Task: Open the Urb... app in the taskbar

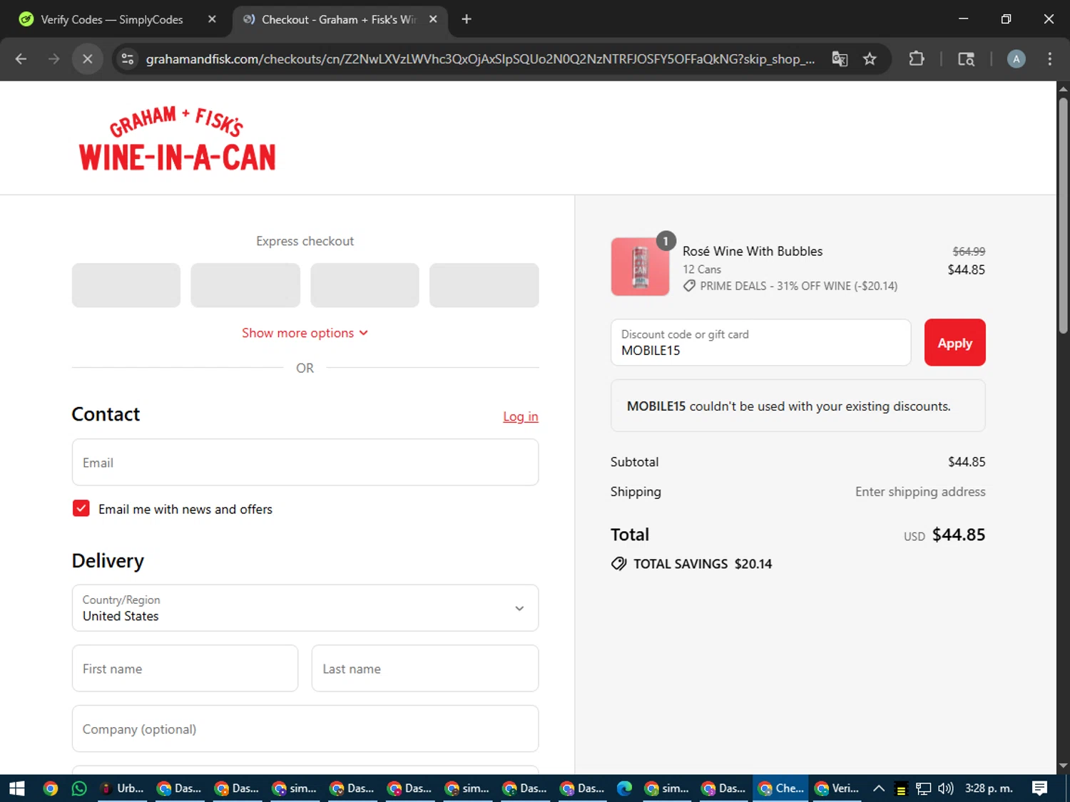Action: pos(122,788)
